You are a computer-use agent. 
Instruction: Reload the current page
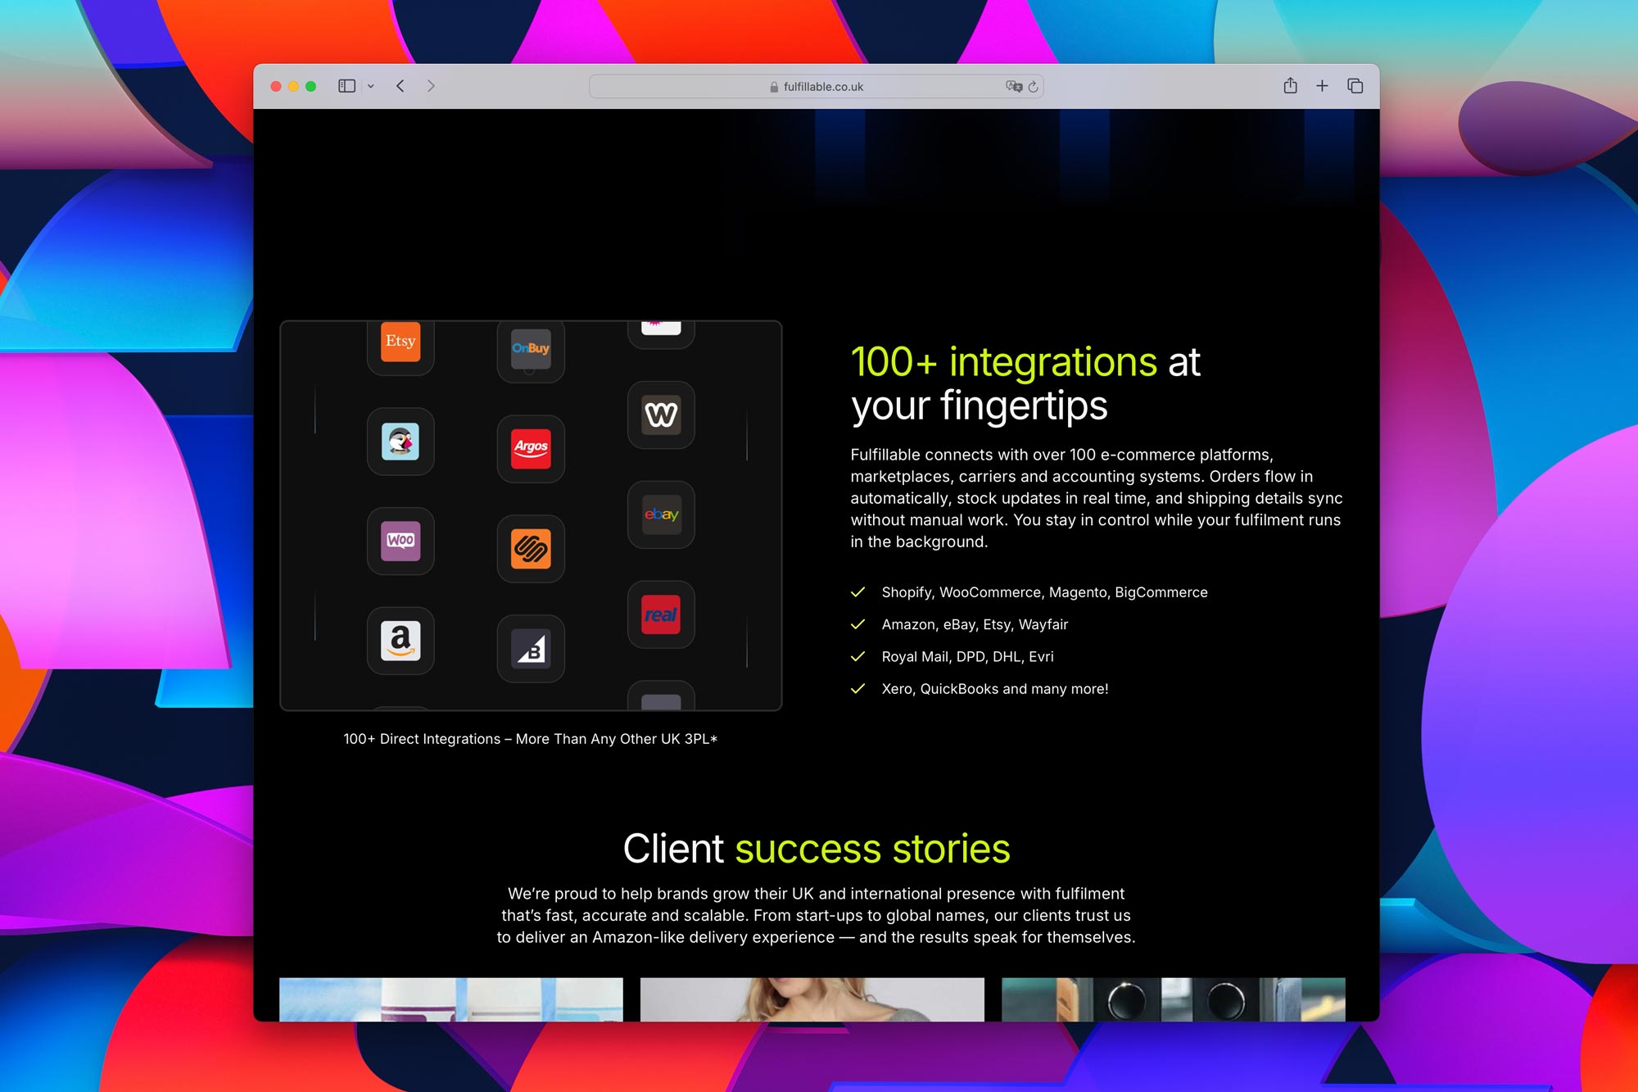tap(1034, 86)
